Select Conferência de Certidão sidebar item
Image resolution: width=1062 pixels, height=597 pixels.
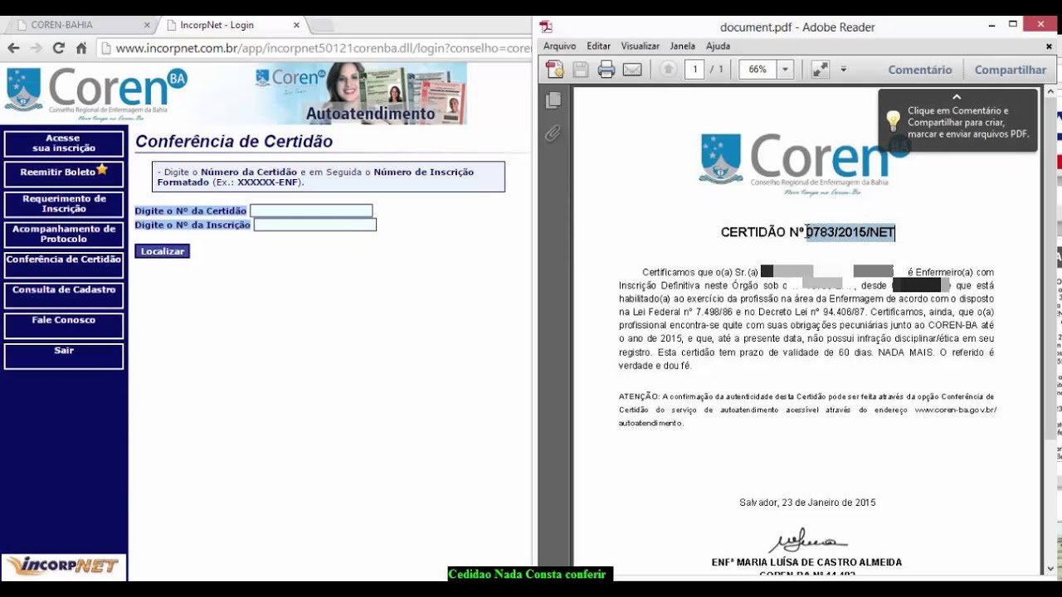64,265
